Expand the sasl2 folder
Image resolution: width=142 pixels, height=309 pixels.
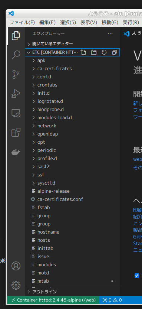pyautogui.click(x=72, y=167)
